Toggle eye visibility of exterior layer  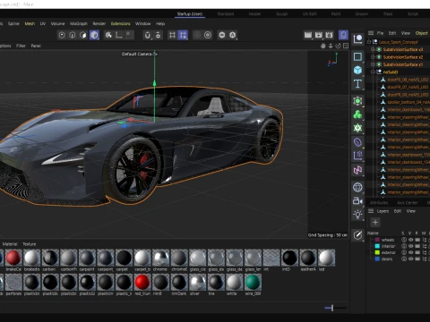[x=411, y=252]
